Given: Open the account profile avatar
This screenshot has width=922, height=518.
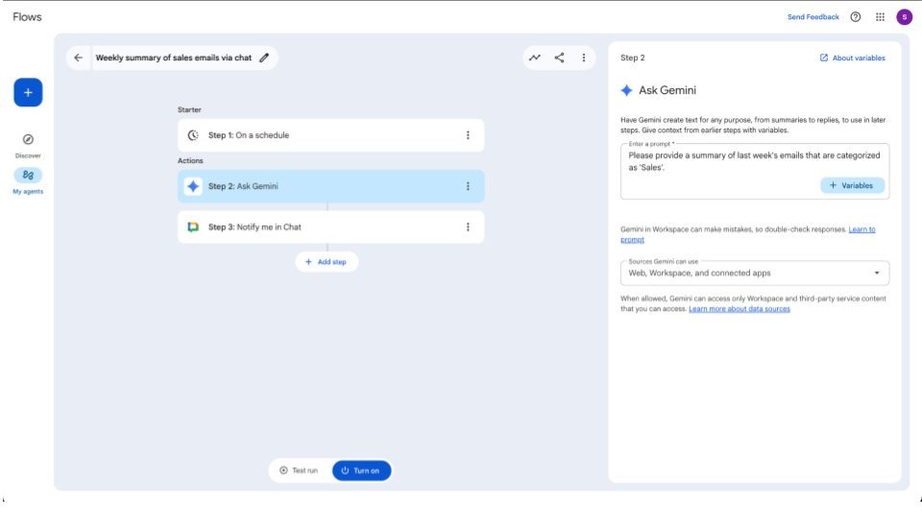Looking at the screenshot, I should coord(904,17).
